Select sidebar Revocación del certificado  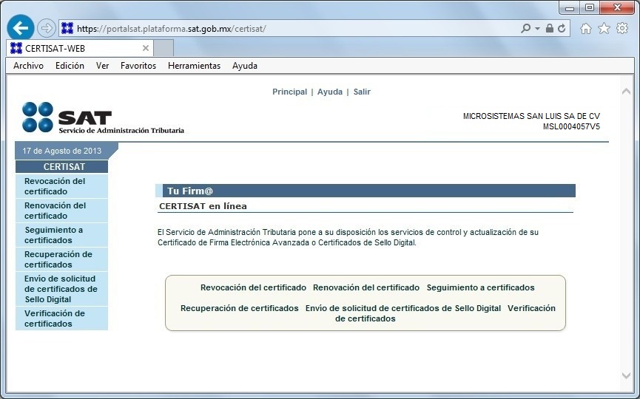(x=61, y=186)
